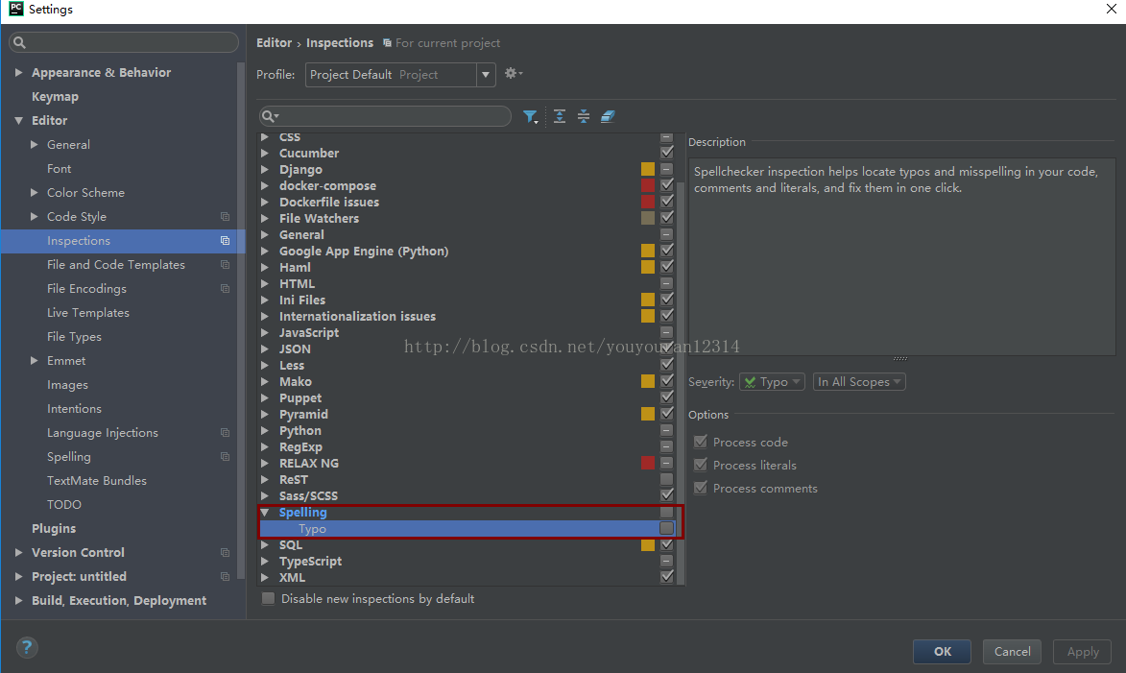This screenshot has height=673, width=1126.
Task: Toggle the XML inspections checkbox
Action: click(x=666, y=577)
